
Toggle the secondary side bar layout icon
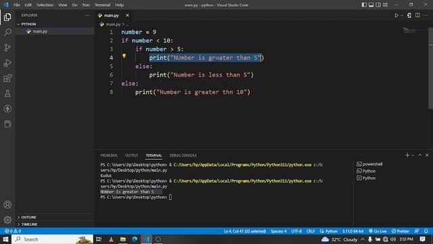point(378,5)
